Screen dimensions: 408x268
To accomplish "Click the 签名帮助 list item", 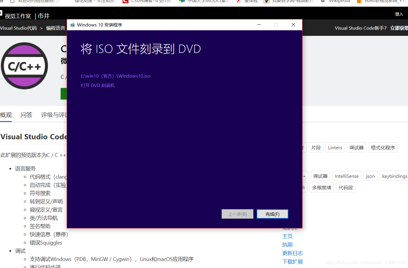I will coord(40,226).
